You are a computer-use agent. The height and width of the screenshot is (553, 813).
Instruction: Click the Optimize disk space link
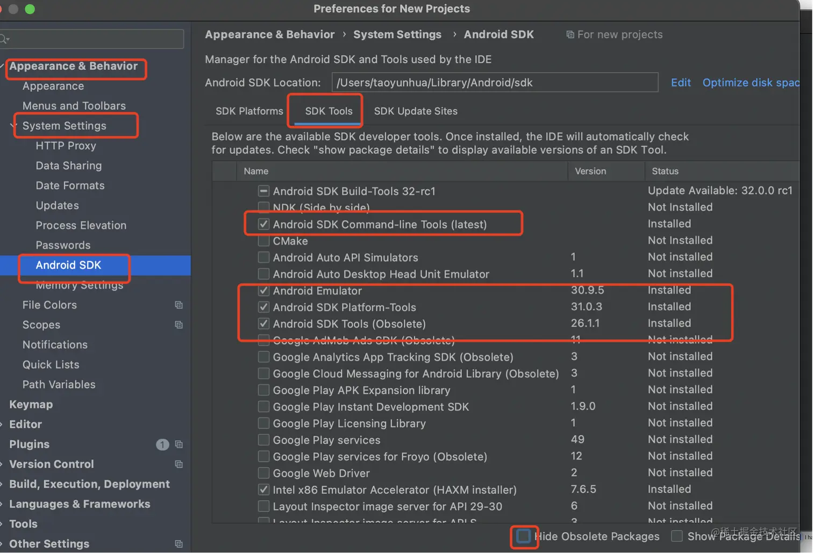(751, 83)
